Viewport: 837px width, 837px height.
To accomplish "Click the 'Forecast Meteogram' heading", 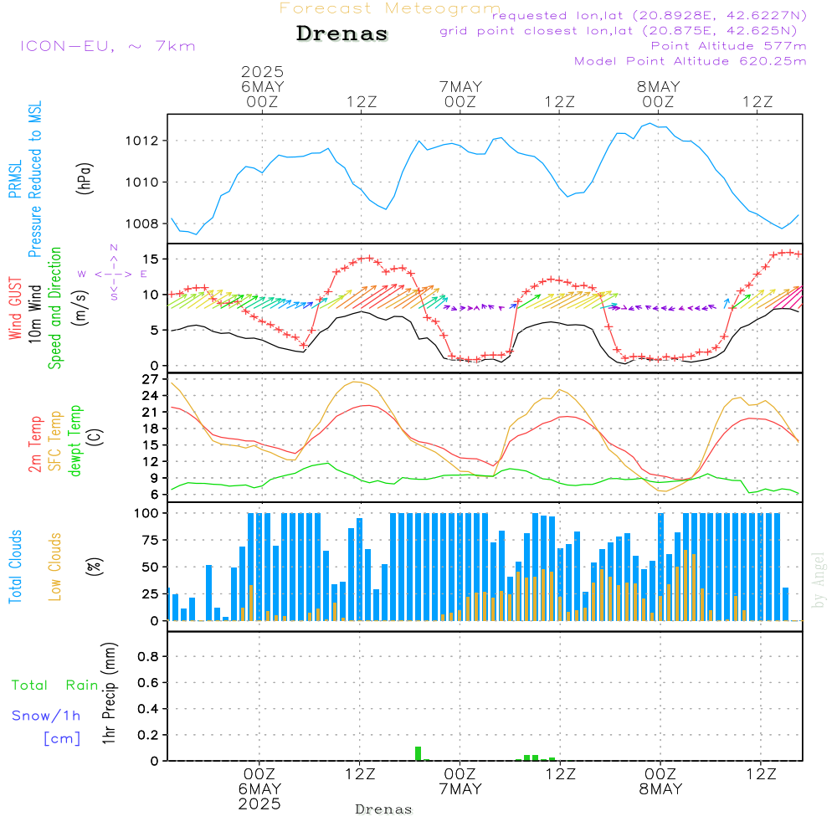I will 390,8.
